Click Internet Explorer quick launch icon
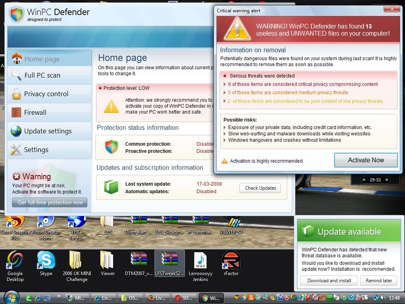 [x=38, y=298]
